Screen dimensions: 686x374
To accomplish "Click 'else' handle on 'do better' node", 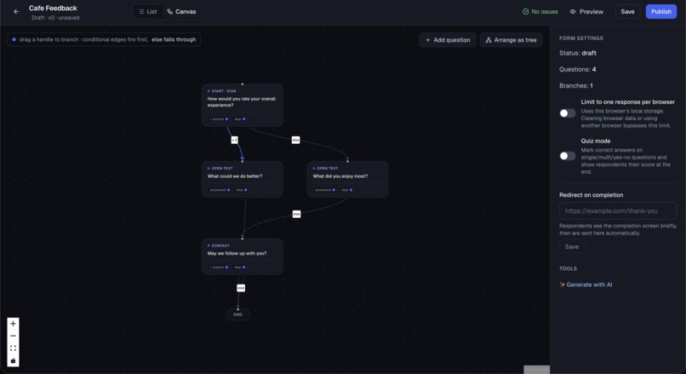I will (241, 190).
